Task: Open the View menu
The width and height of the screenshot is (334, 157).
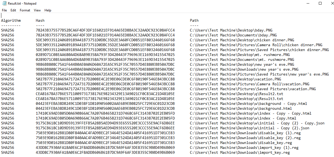Action: (x=37, y=10)
